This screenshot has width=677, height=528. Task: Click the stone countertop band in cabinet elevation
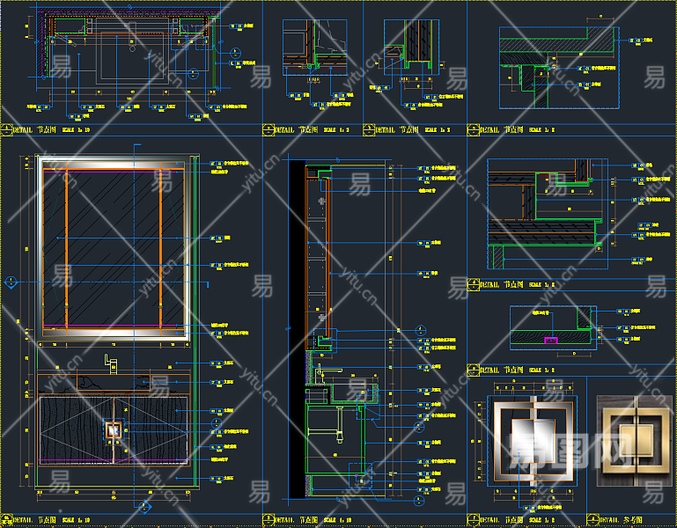coord(114,383)
